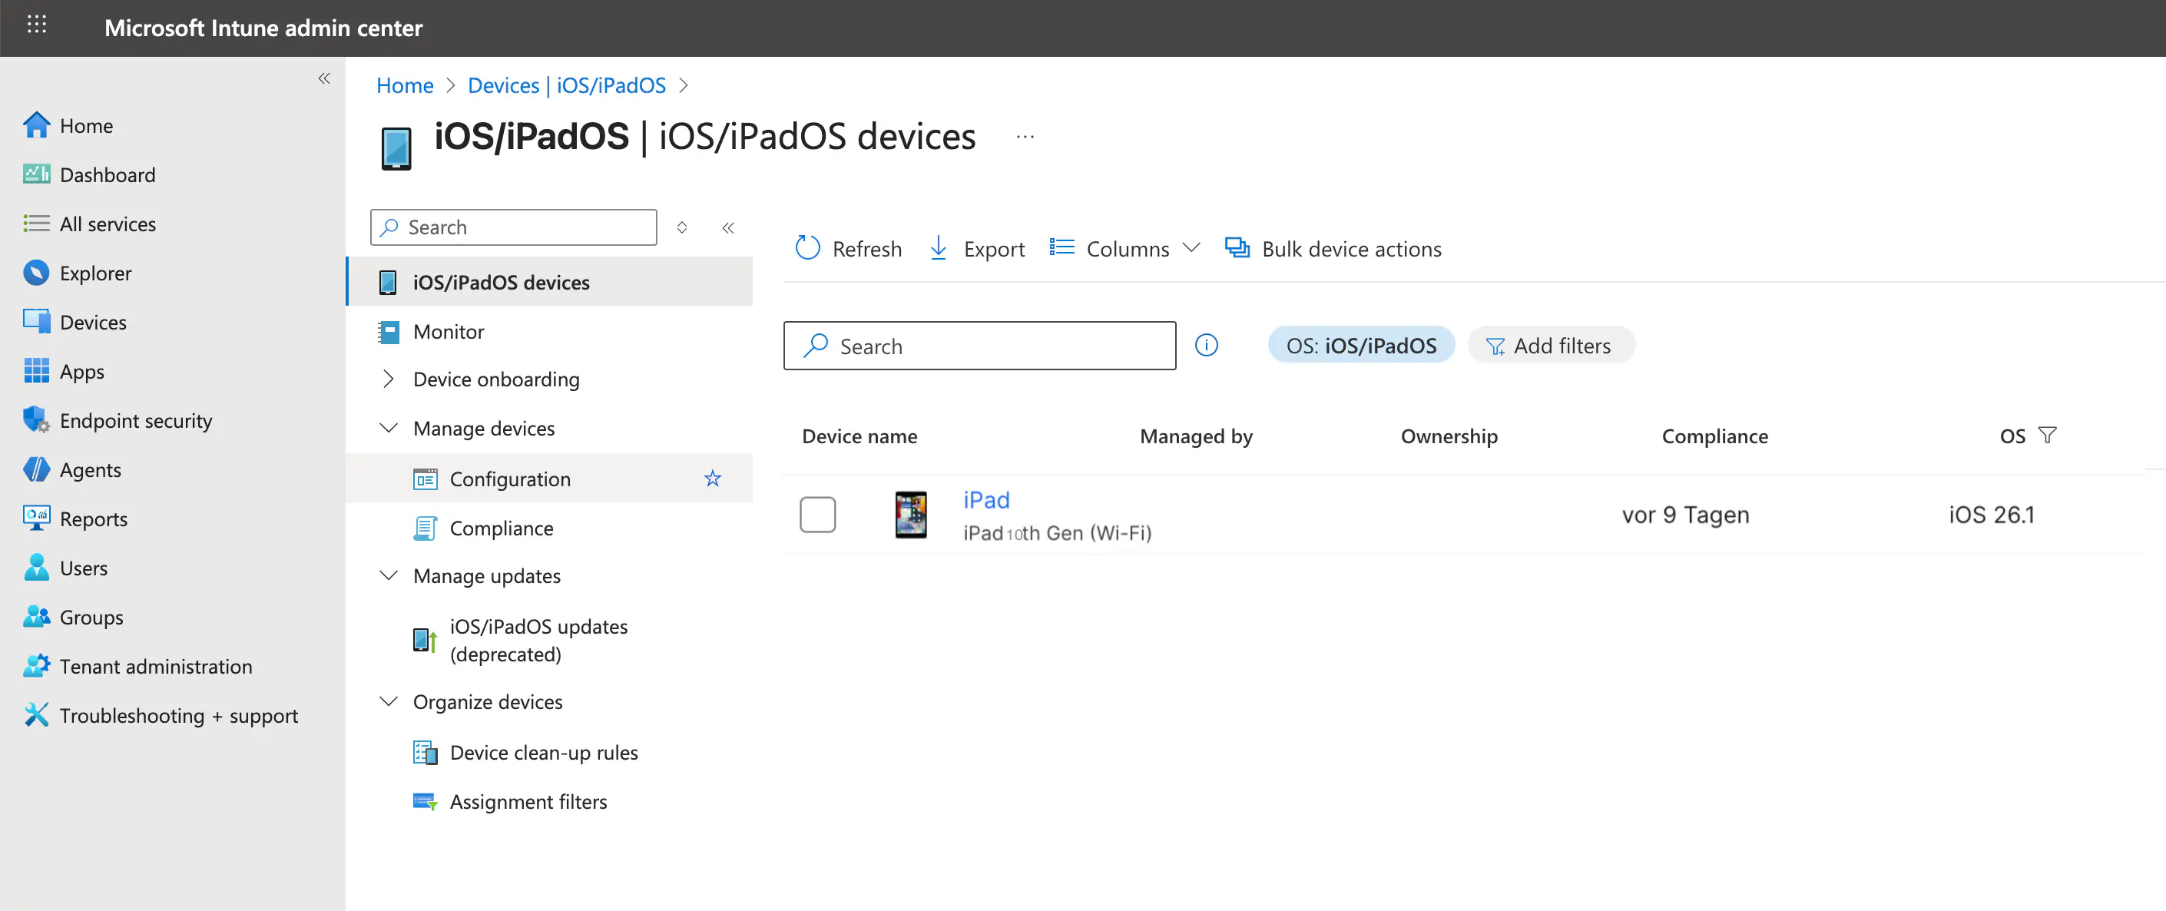Select the Explorer sidebar icon
Viewport: 2166px width, 911px height.
tap(37, 273)
